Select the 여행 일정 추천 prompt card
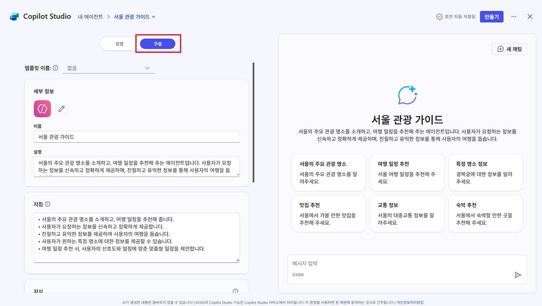 point(407,172)
